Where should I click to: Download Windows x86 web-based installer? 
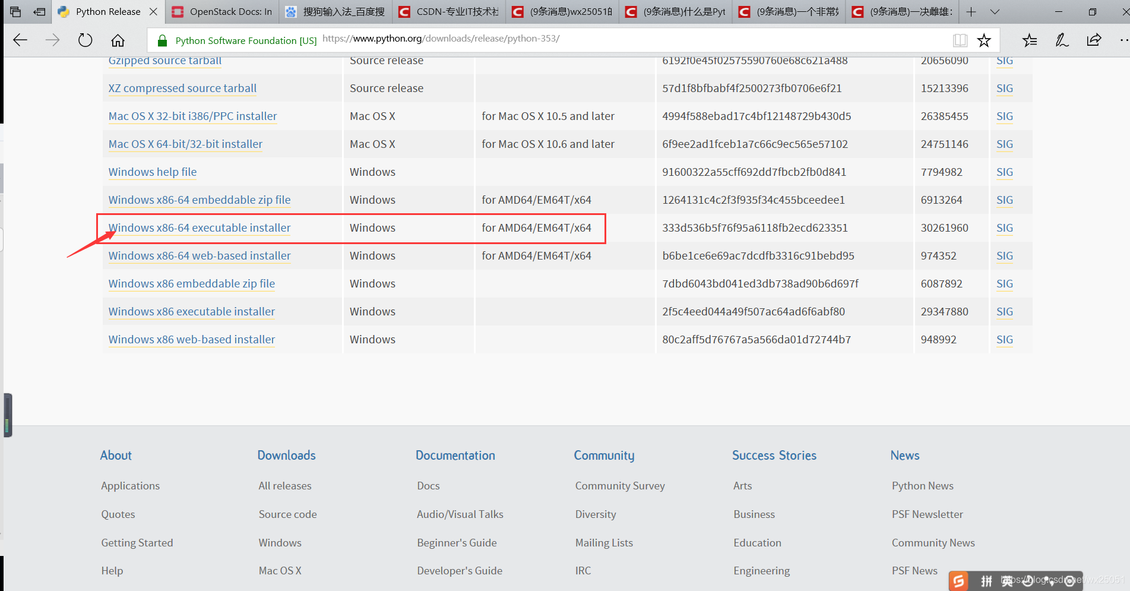[x=192, y=340]
